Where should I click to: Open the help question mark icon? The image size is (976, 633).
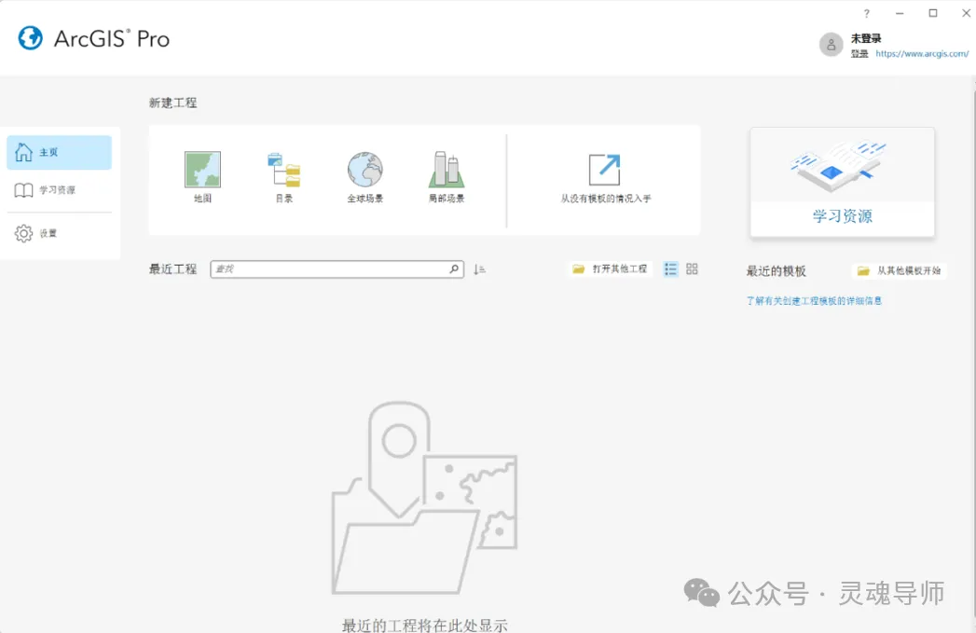[866, 13]
